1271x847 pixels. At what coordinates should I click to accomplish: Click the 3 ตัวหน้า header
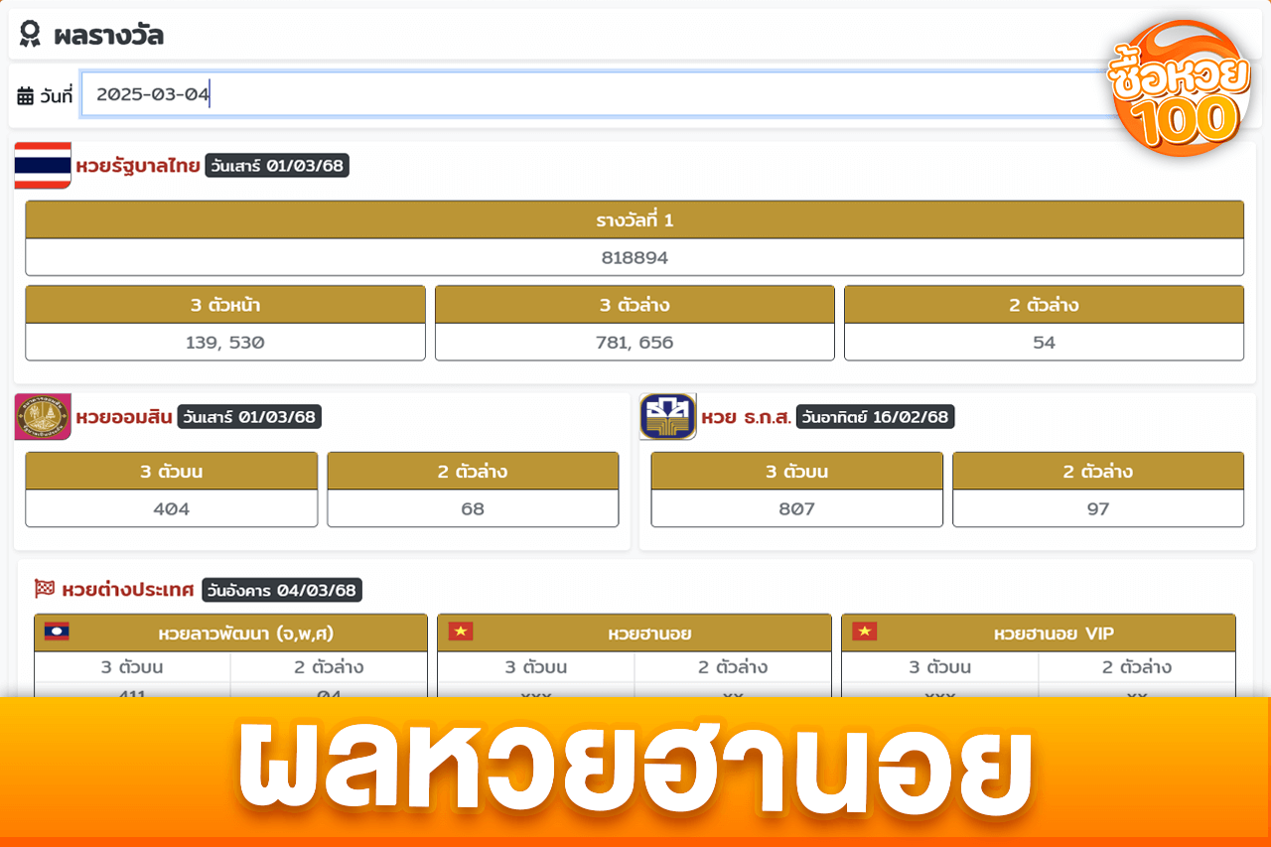click(225, 305)
